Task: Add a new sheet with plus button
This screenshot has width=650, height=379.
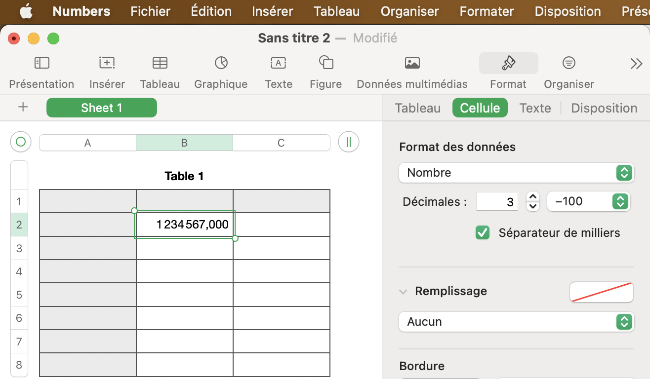Action: pyautogui.click(x=23, y=108)
